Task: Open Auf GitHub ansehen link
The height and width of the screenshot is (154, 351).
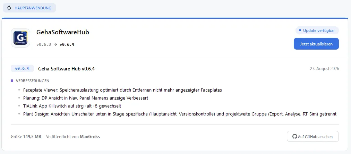Action: [x=313, y=137]
